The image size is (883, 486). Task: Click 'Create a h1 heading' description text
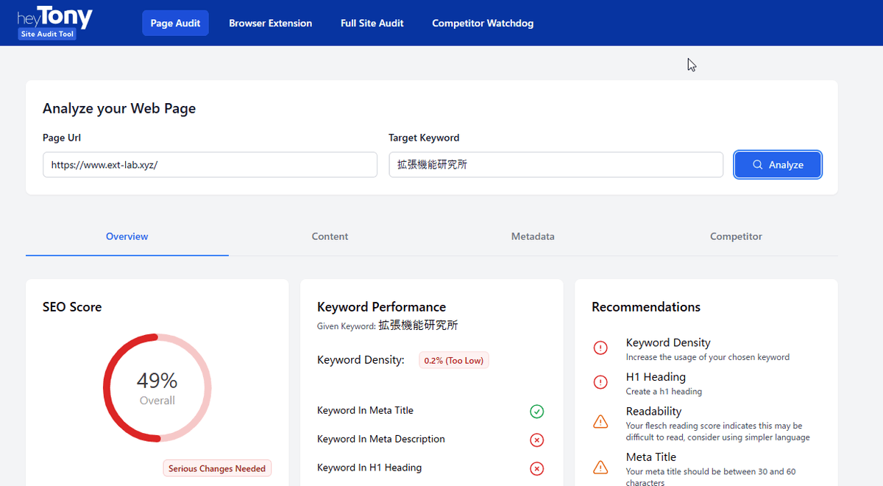pyautogui.click(x=664, y=392)
